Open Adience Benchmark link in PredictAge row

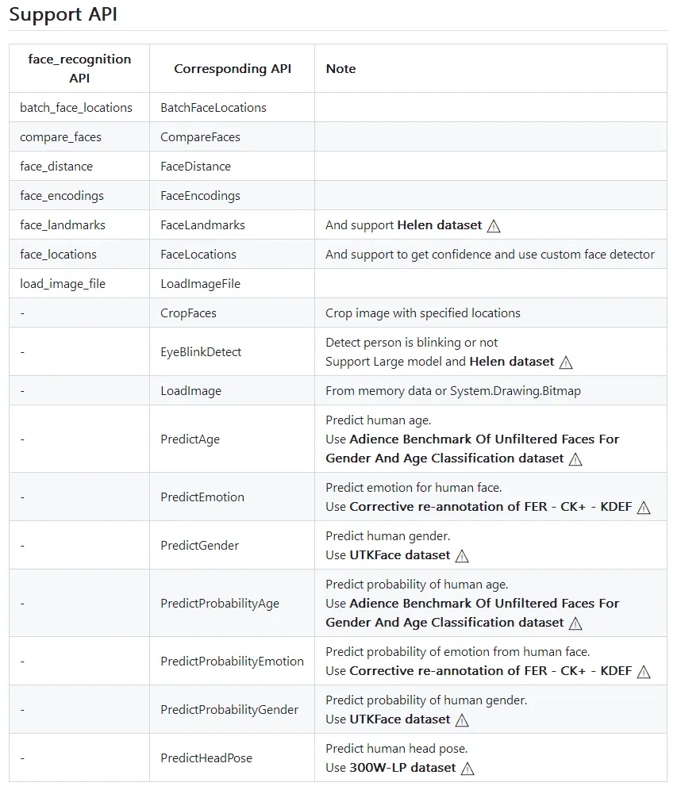click(484, 439)
